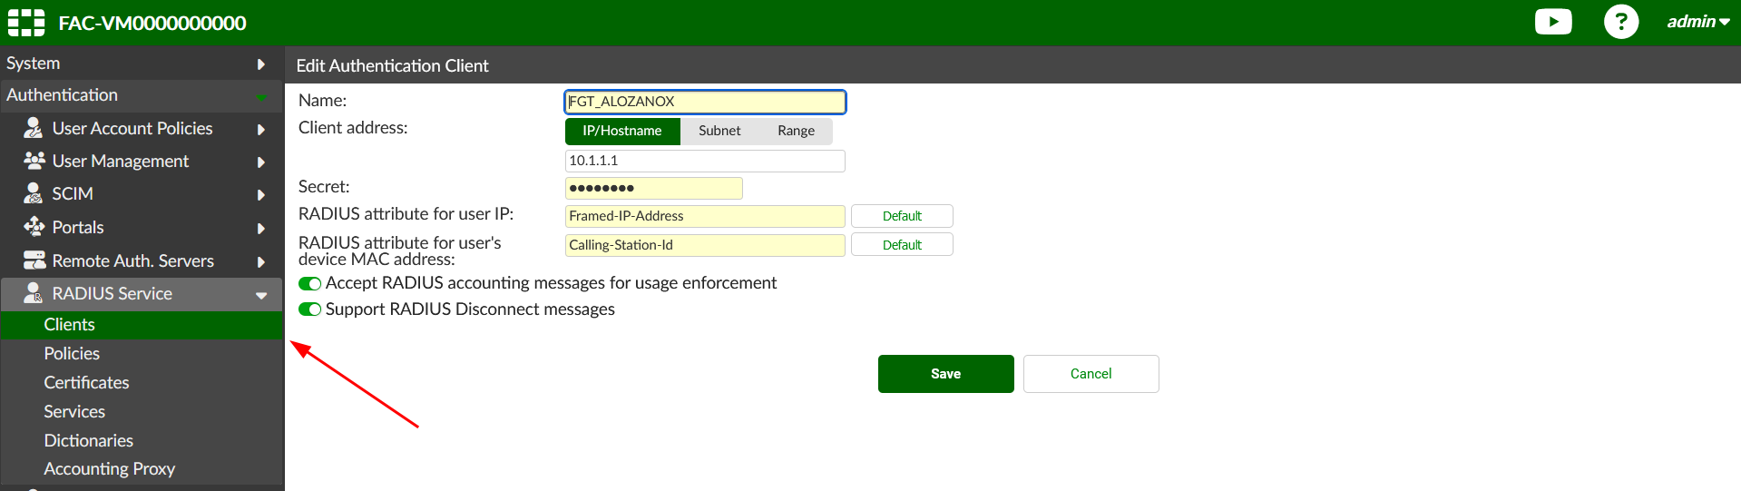
Task: Open the Policies menu item
Action: pos(72,353)
